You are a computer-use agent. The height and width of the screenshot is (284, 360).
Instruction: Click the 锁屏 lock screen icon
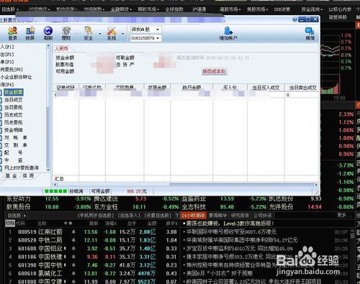click(30, 33)
